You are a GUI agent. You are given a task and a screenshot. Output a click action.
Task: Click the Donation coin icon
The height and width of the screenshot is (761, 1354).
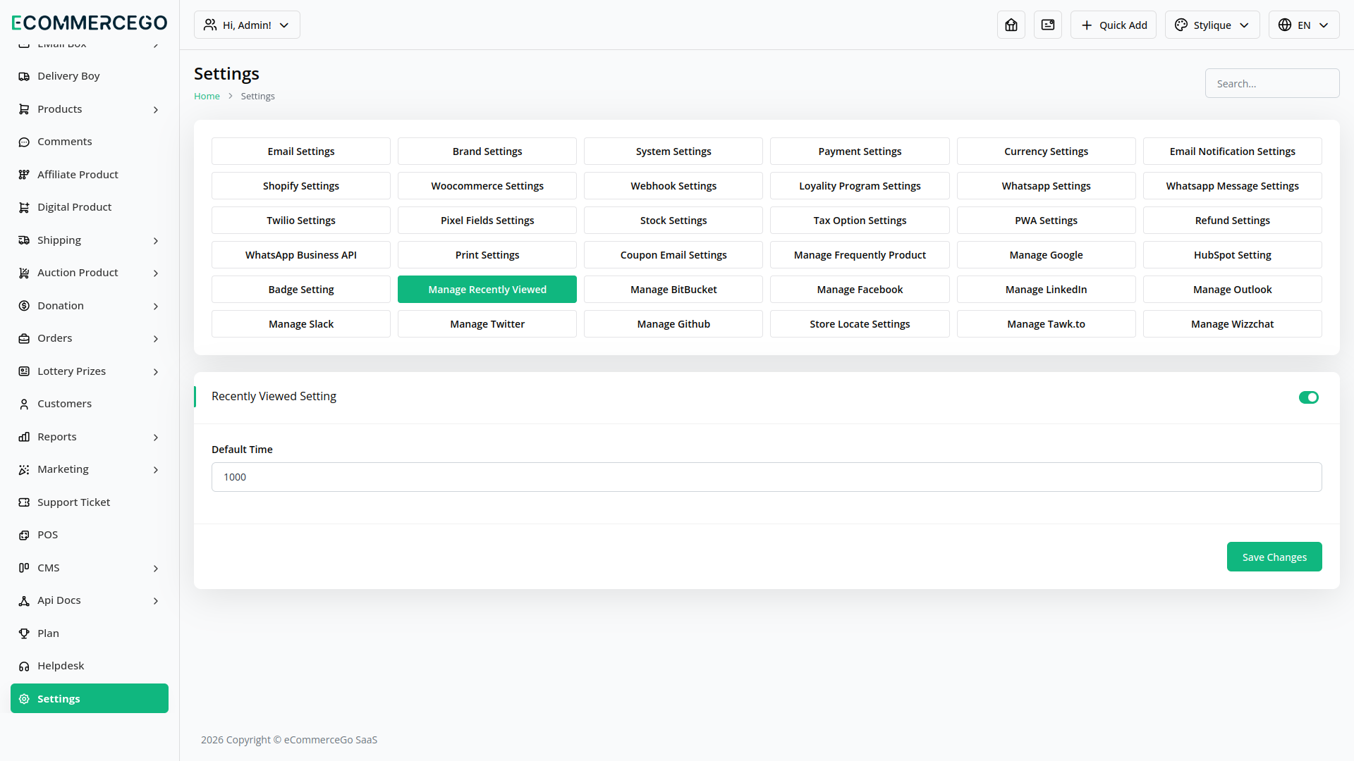pos(24,306)
